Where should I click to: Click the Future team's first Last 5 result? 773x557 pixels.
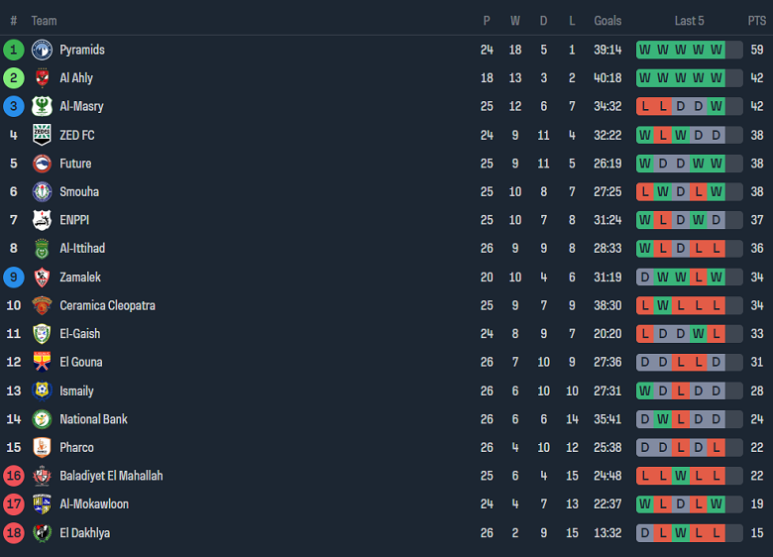coord(645,164)
